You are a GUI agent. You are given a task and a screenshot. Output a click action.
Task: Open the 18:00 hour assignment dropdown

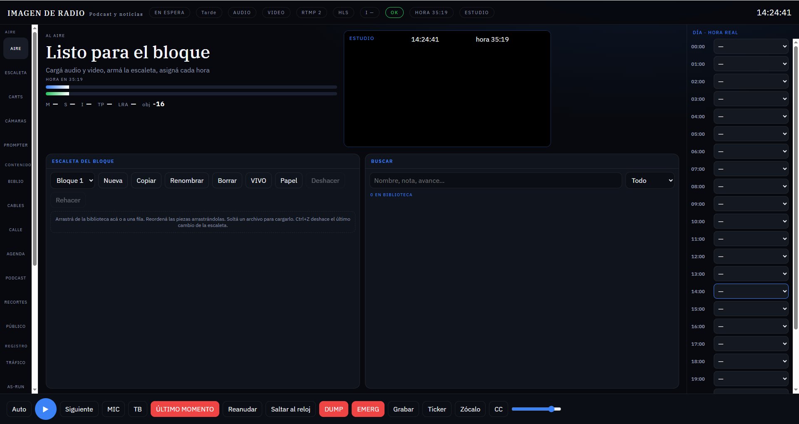click(751, 361)
